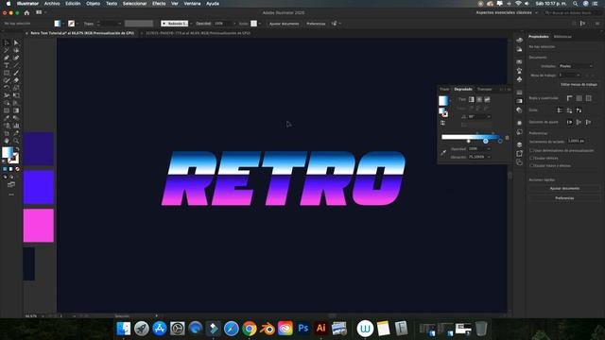Select the Paintbrush tool

click(16, 73)
